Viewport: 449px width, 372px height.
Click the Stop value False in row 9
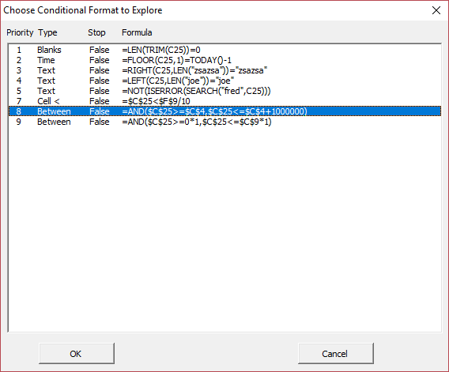pos(100,122)
